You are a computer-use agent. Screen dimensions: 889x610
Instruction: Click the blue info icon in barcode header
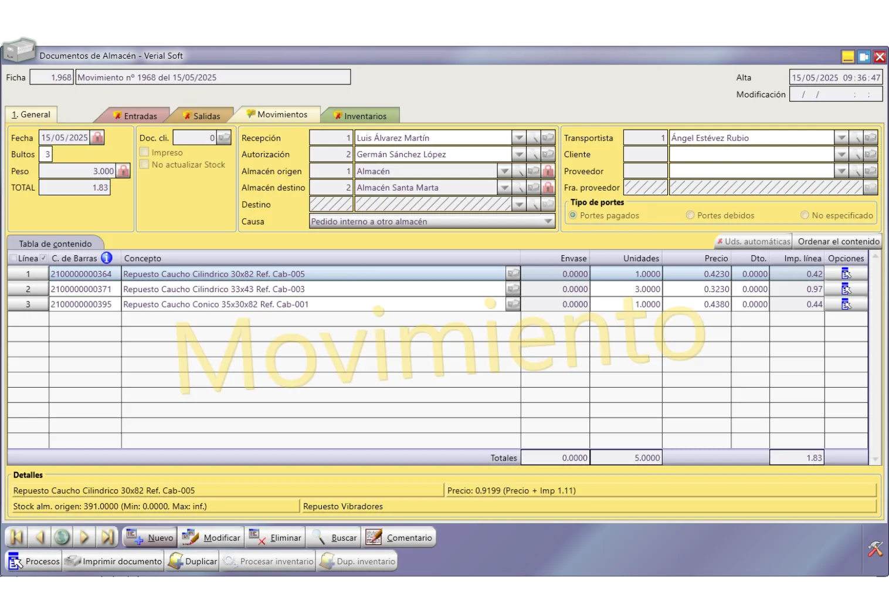tap(106, 258)
